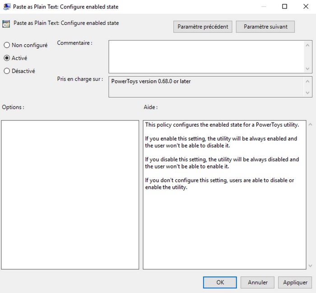Click the policy setting icon beside the header

coord(6,23)
